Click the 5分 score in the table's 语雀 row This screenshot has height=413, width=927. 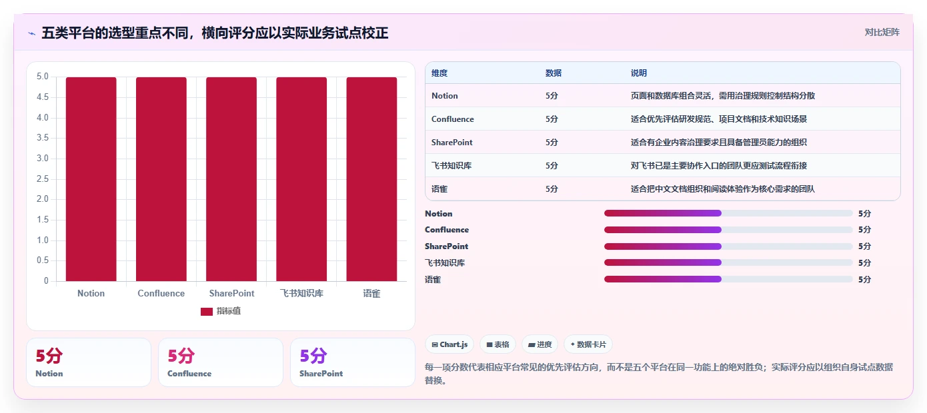click(x=552, y=189)
